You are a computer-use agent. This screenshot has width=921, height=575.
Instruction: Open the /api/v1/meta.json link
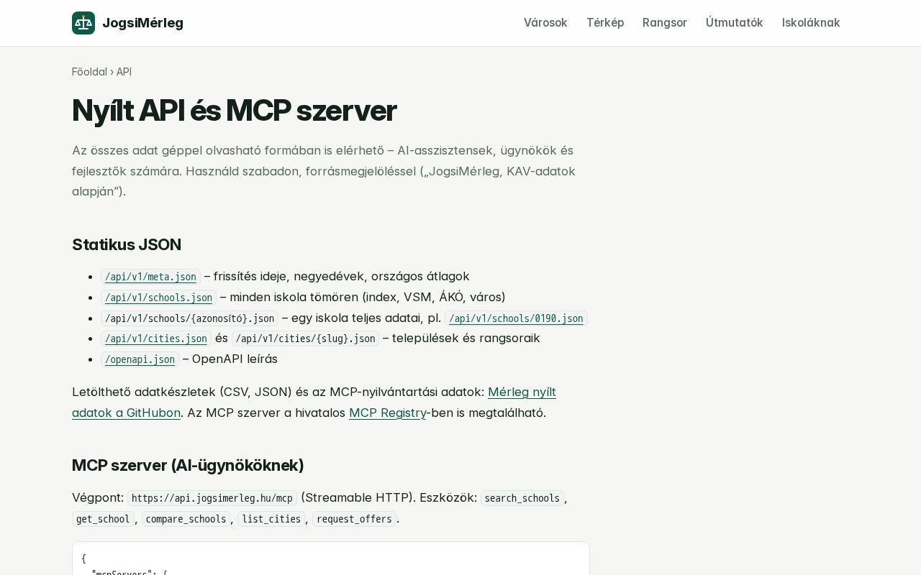tap(150, 277)
